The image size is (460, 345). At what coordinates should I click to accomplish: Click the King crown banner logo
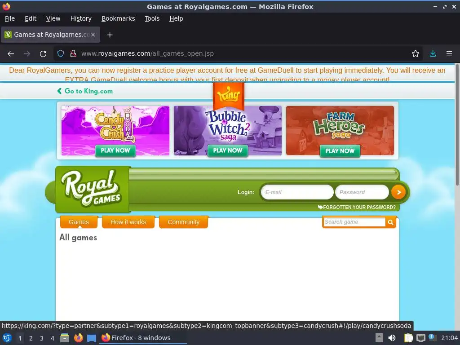coord(229,97)
